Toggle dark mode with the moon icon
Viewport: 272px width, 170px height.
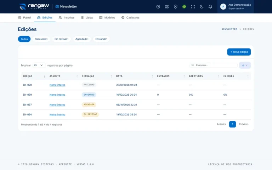click(202, 7)
